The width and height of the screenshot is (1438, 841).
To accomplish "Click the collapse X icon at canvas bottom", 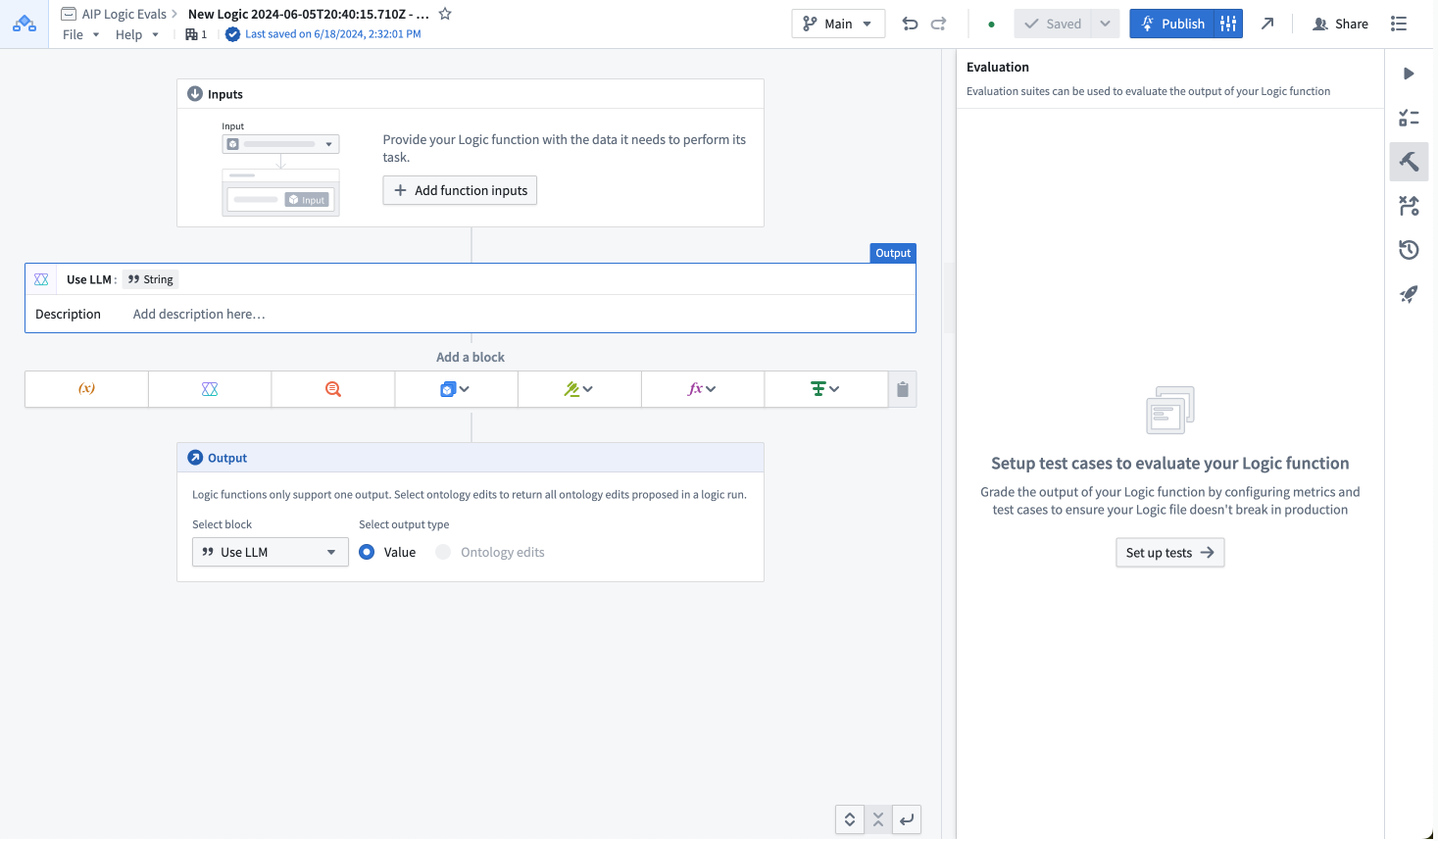I will [878, 819].
